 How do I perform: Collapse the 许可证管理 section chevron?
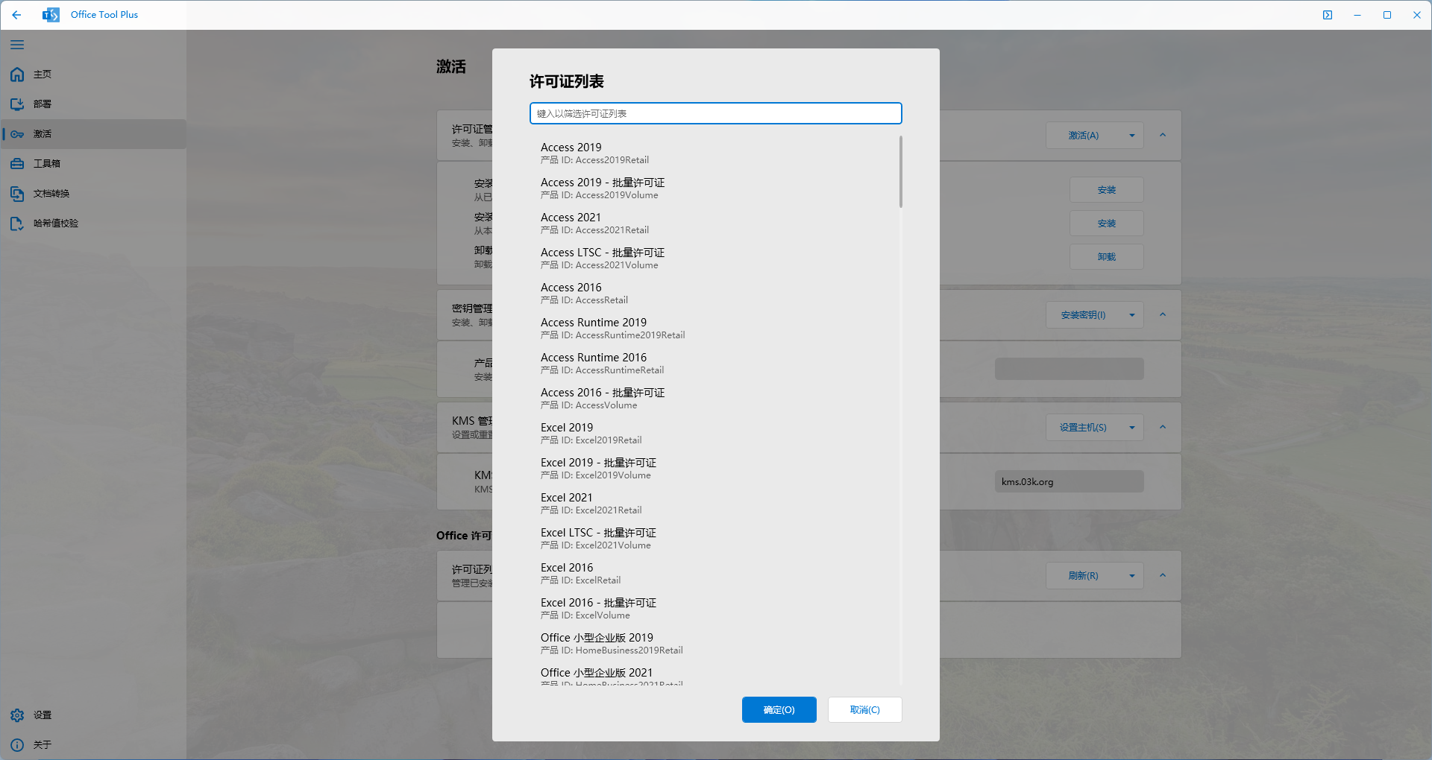point(1163,136)
